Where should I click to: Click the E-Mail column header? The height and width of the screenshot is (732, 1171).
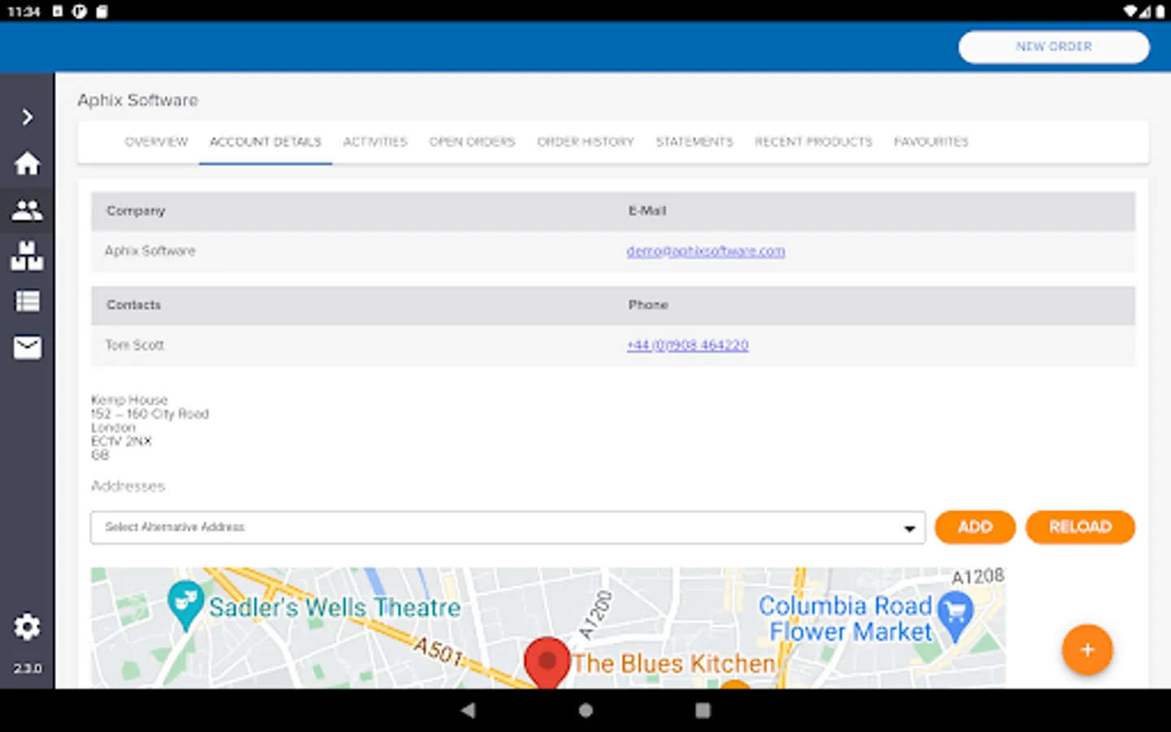(647, 211)
